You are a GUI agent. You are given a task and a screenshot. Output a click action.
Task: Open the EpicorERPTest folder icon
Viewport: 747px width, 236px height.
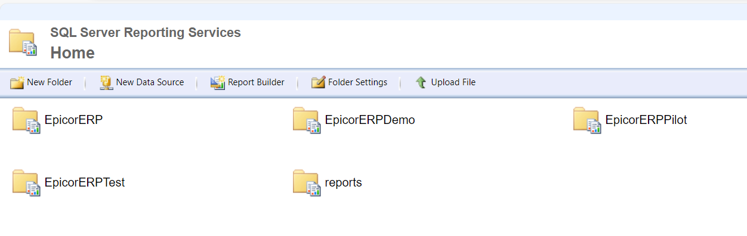(26, 182)
